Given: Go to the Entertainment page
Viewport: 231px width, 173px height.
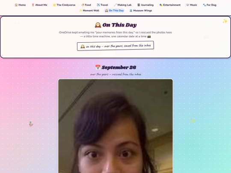Looking at the screenshot, I should click(170, 5).
